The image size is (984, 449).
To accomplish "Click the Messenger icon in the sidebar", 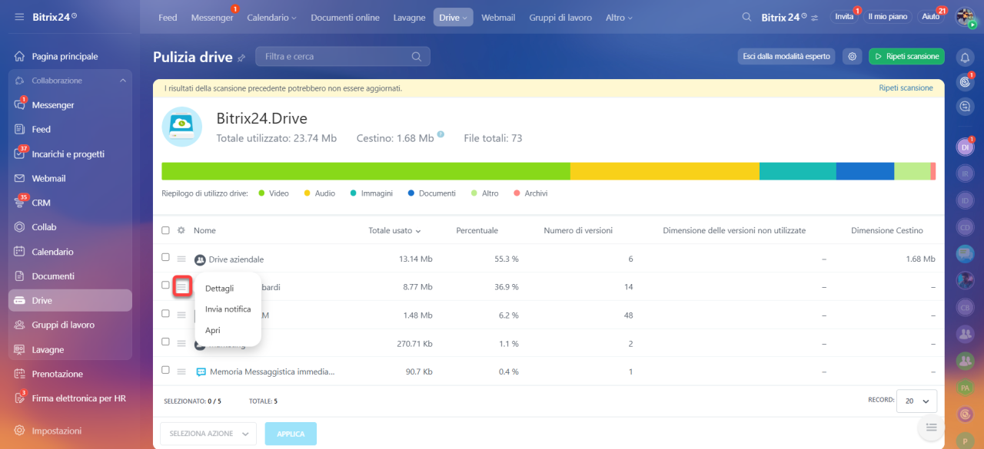I will [20, 105].
